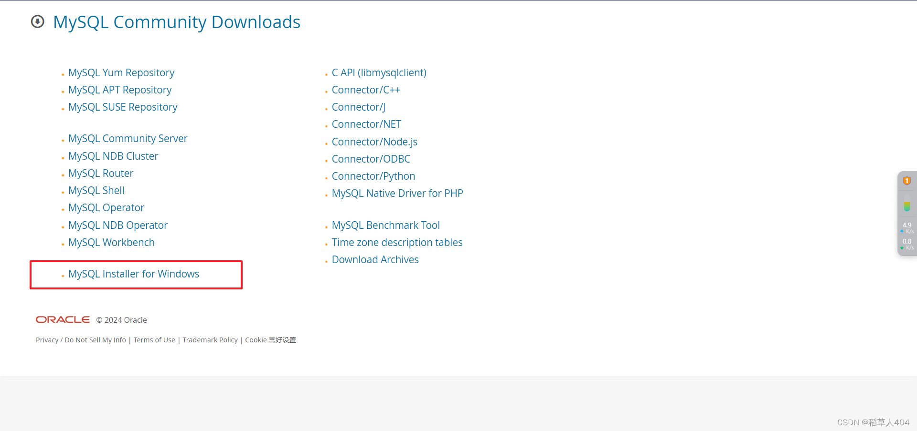Image resolution: width=917 pixels, height=431 pixels.
Task: Open the MySQL Community Downloads heading link
Action: pos(177,22)
